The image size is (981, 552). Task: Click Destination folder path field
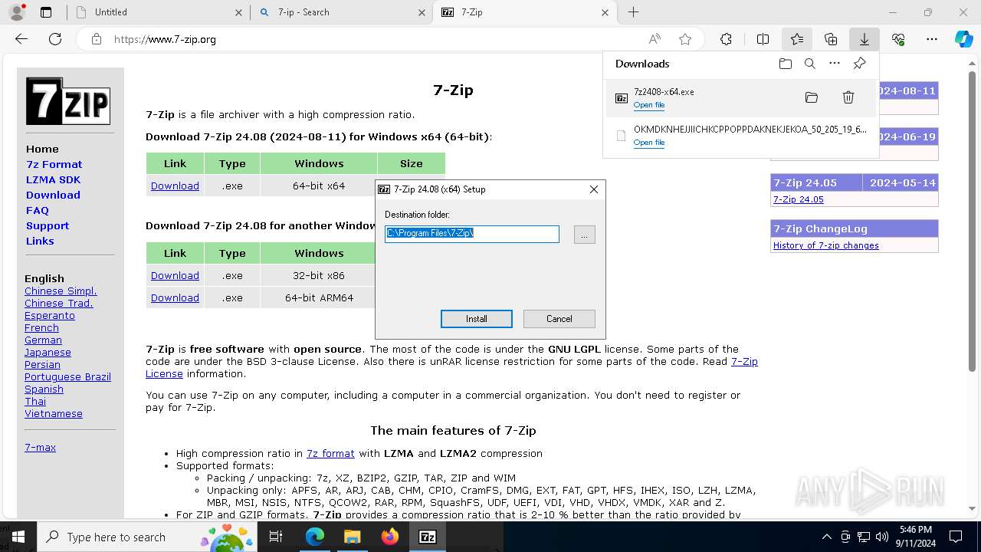472,233
